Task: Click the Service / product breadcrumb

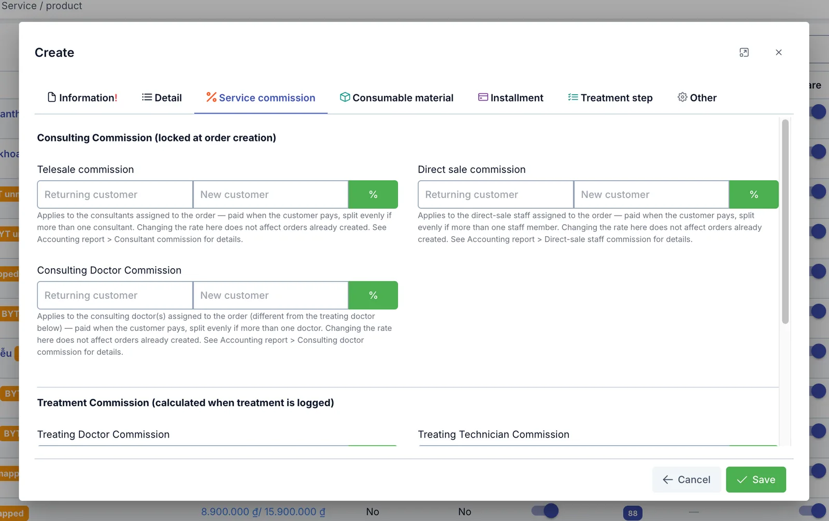Action: click(41, 6)
